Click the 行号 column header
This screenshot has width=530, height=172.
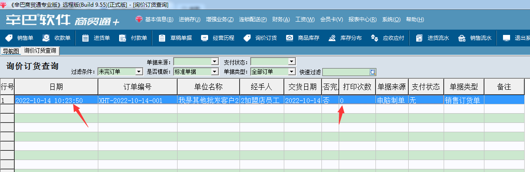click(x=7, y=87)
